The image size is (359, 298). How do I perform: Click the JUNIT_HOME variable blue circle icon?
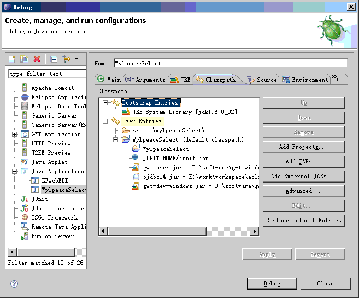(x=135, y=157)
